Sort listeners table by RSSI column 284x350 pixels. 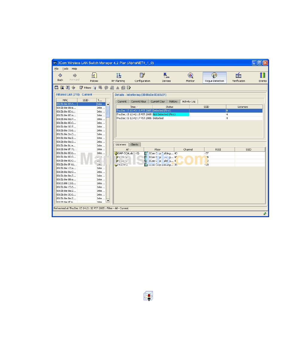pyautogui.click(x=219, y=150)
